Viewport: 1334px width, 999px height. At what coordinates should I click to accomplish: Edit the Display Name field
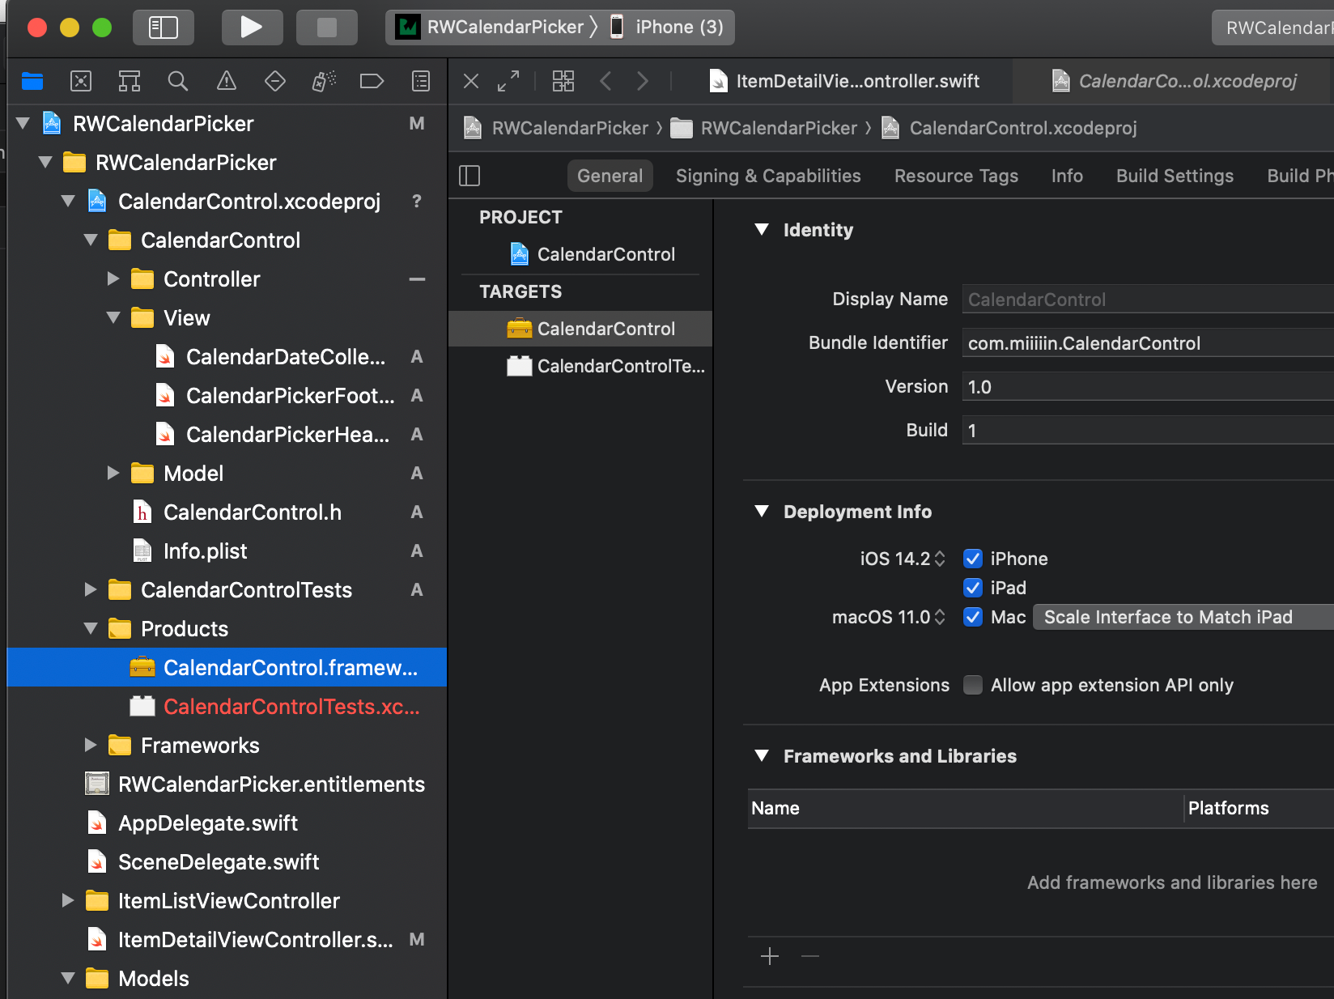(x=1148, y=300)
